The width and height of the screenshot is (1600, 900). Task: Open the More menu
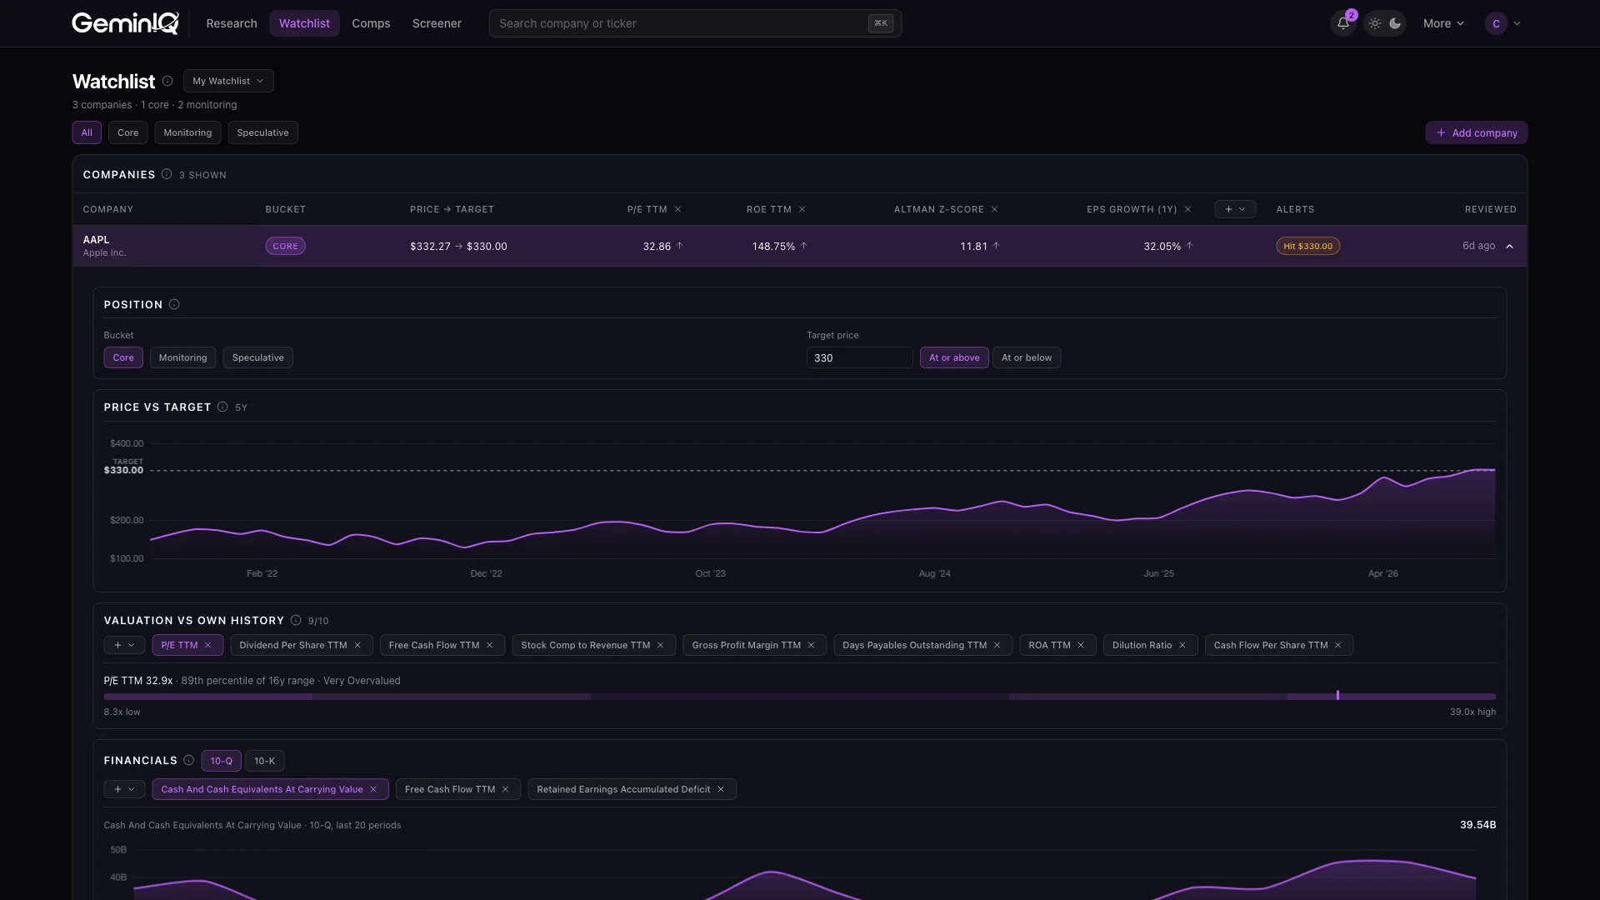(x=1443, y=23)
